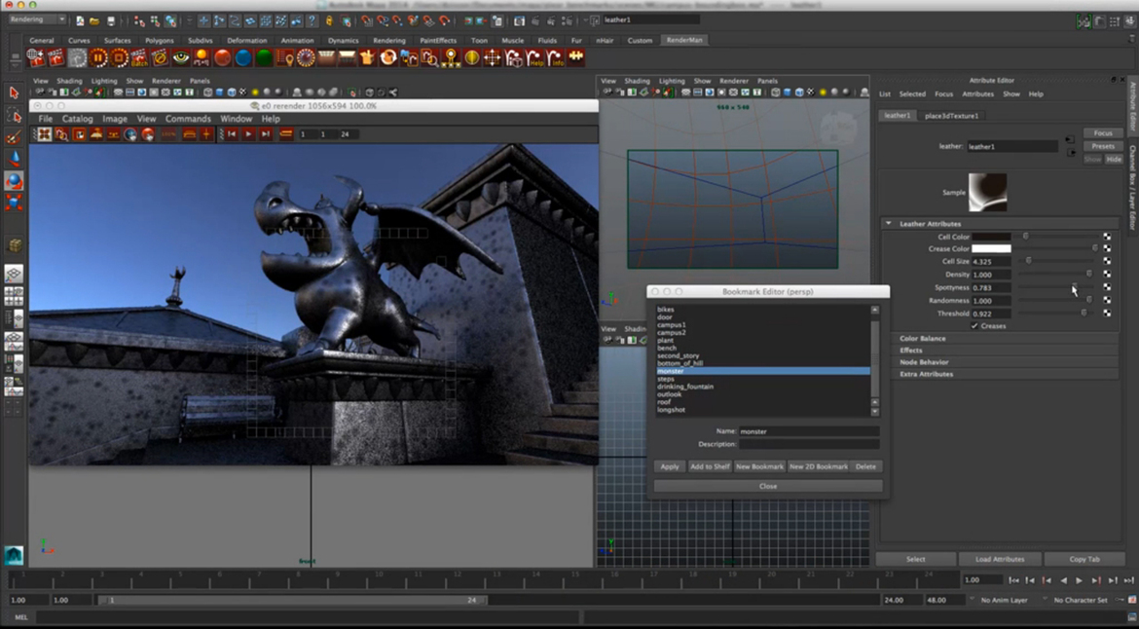Click the Spottyness map checker button
The height and width of the screenshot is (629, 1139).
(1107, 287)
